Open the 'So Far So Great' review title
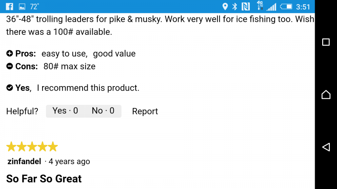The image size is (337, 189). click(x=44, y=178)
